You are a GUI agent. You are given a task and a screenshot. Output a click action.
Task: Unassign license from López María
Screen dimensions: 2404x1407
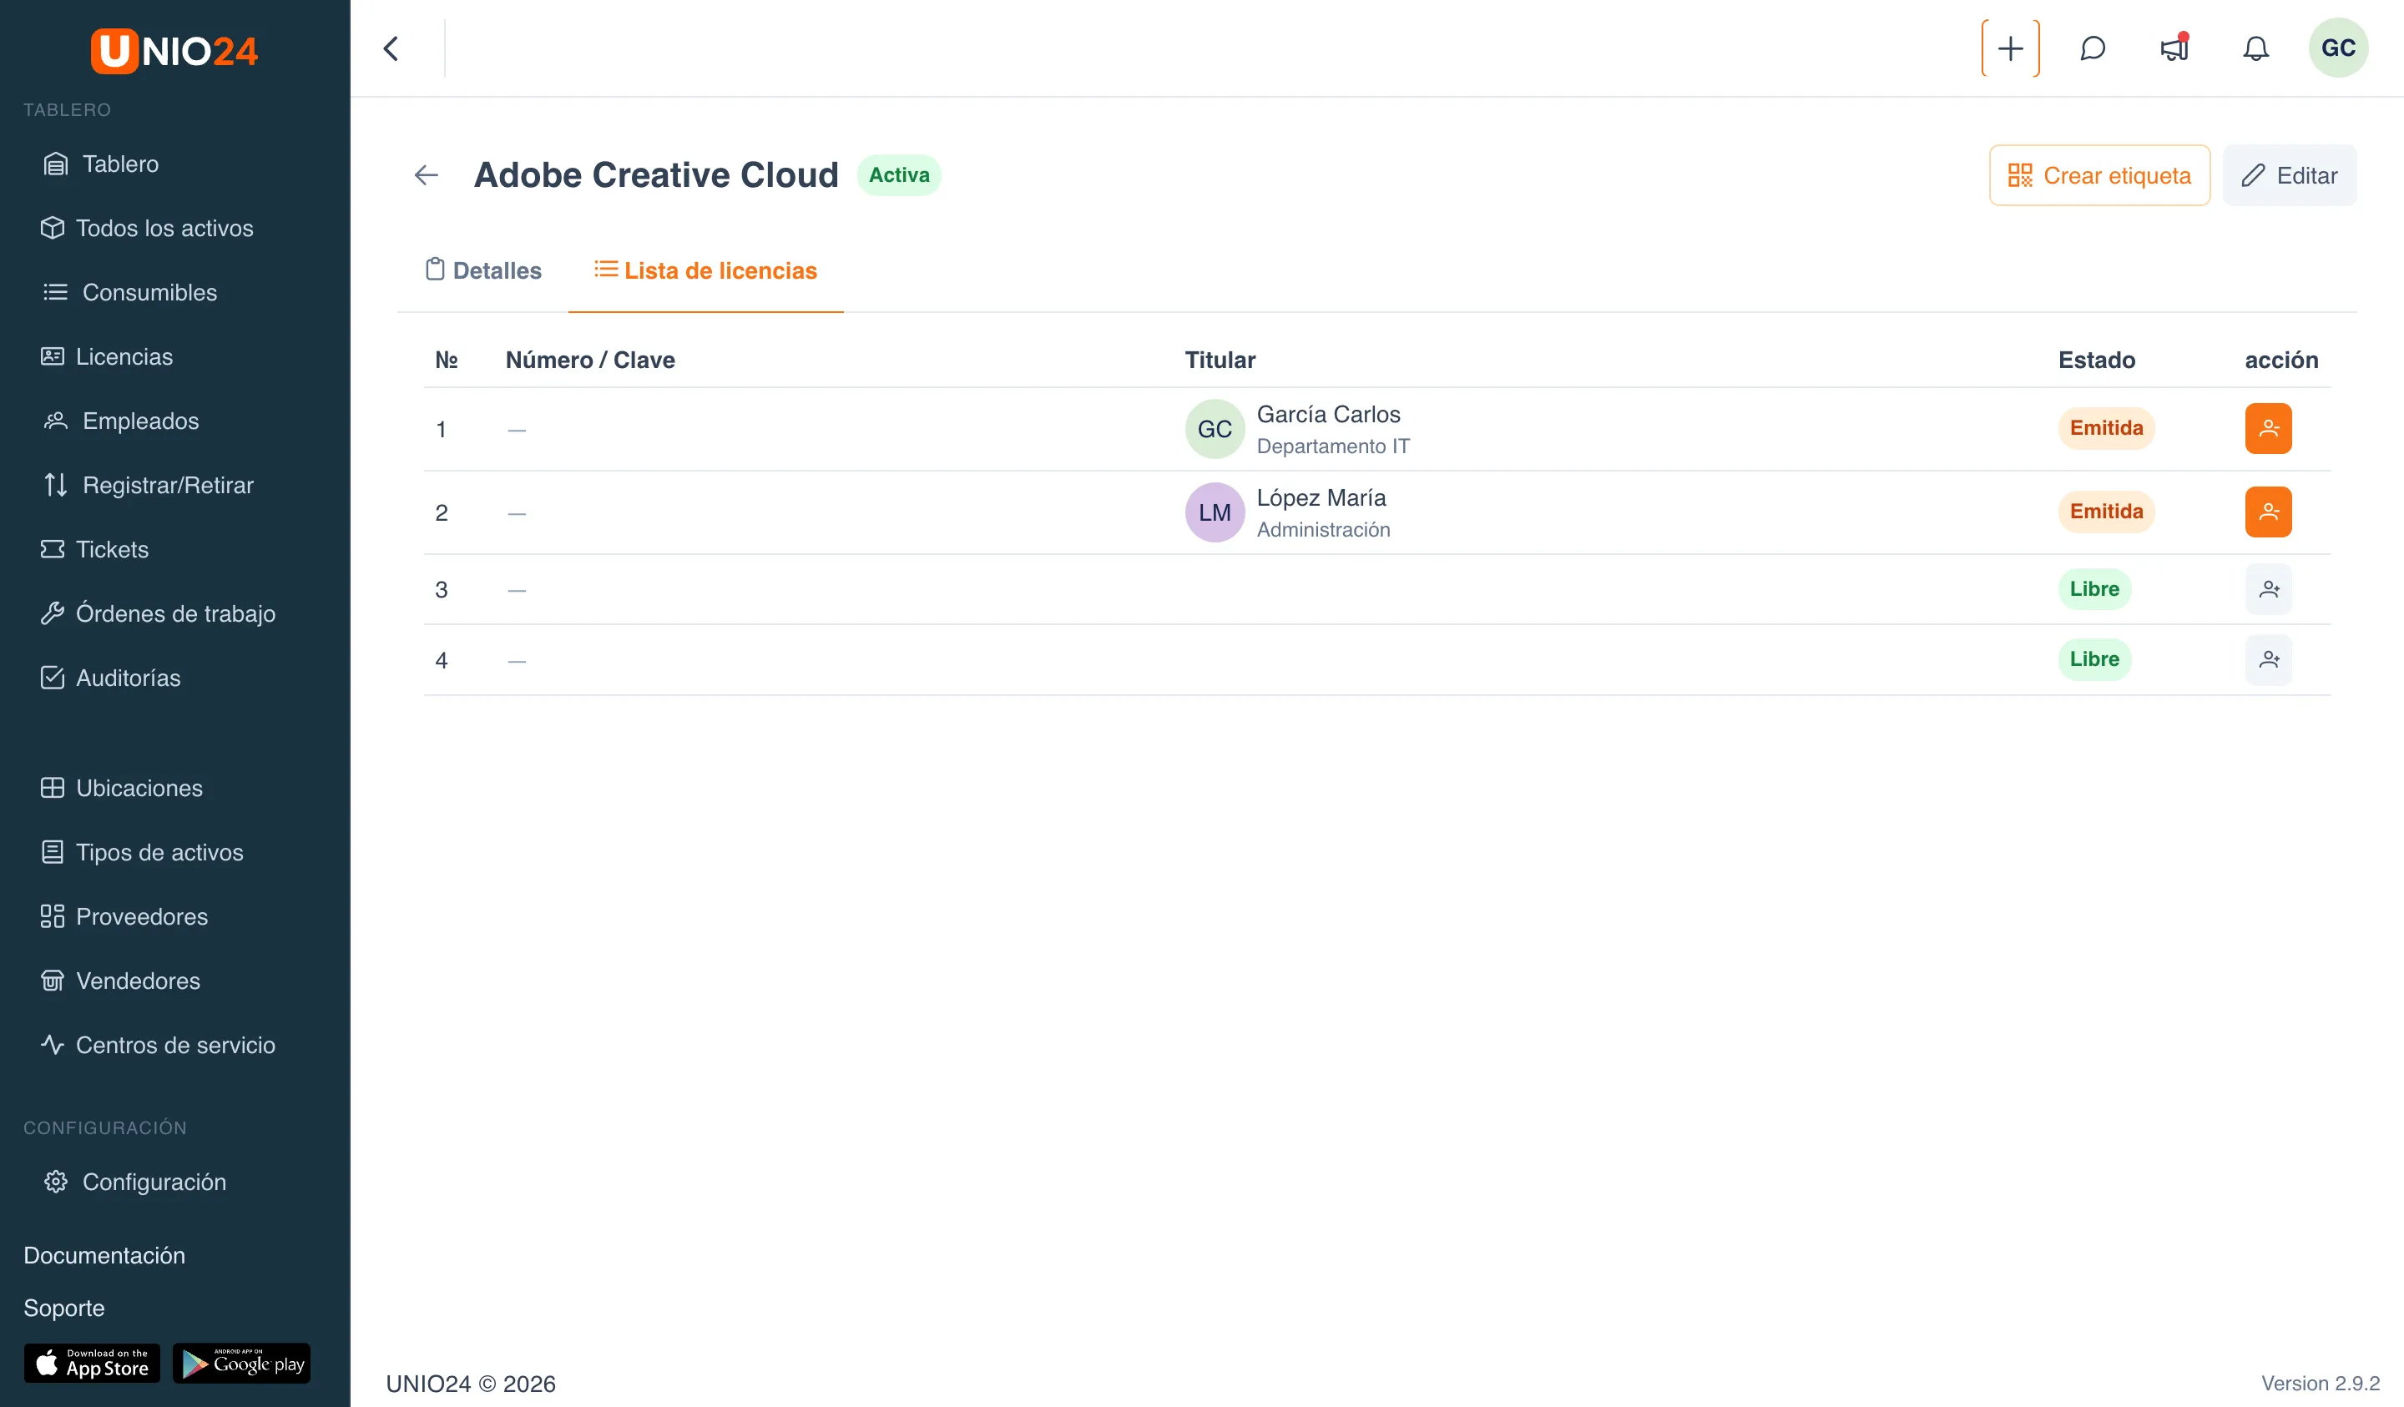pyautogui.click(x=2268, y=512)
